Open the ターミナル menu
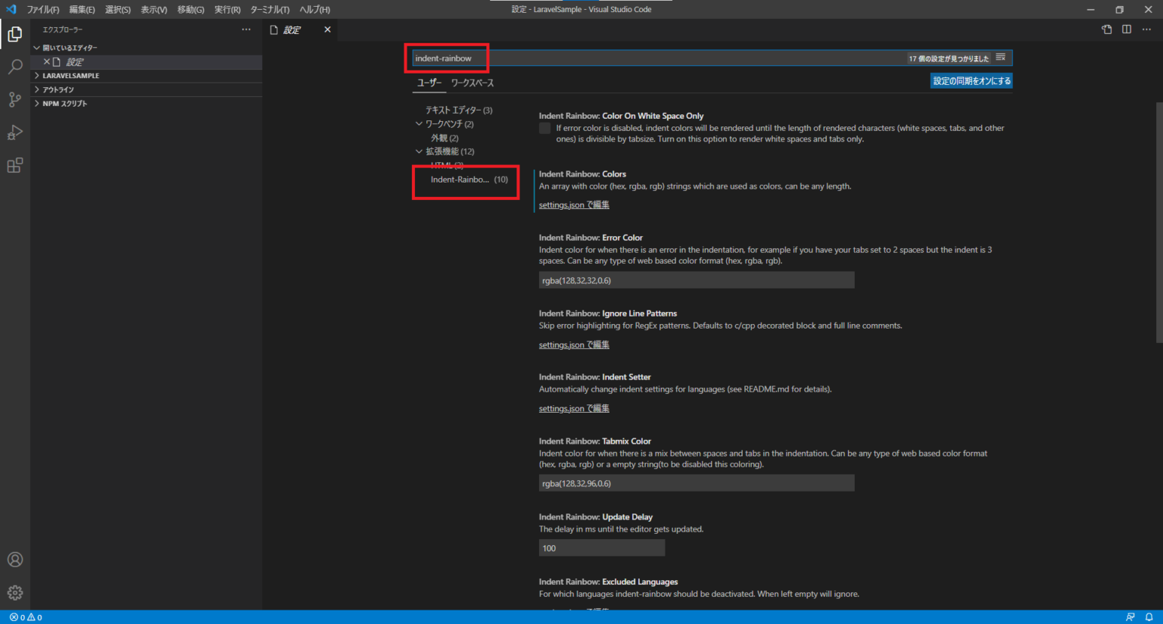Viewport: 1163px width, 624px height. 270,10
